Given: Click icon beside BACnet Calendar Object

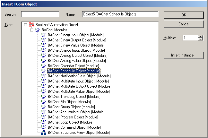Looking at the screenshot, I should point(44,66).
